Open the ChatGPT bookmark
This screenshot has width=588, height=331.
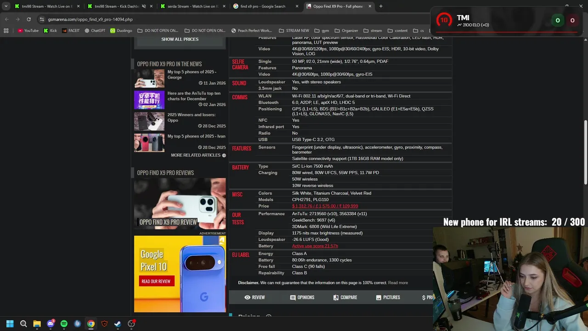pyautogui.click(x=95, y=31)
